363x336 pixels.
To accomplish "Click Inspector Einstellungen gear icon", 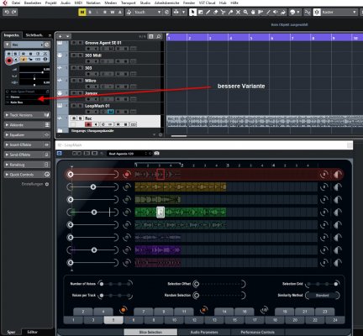I will pos(47,184).
